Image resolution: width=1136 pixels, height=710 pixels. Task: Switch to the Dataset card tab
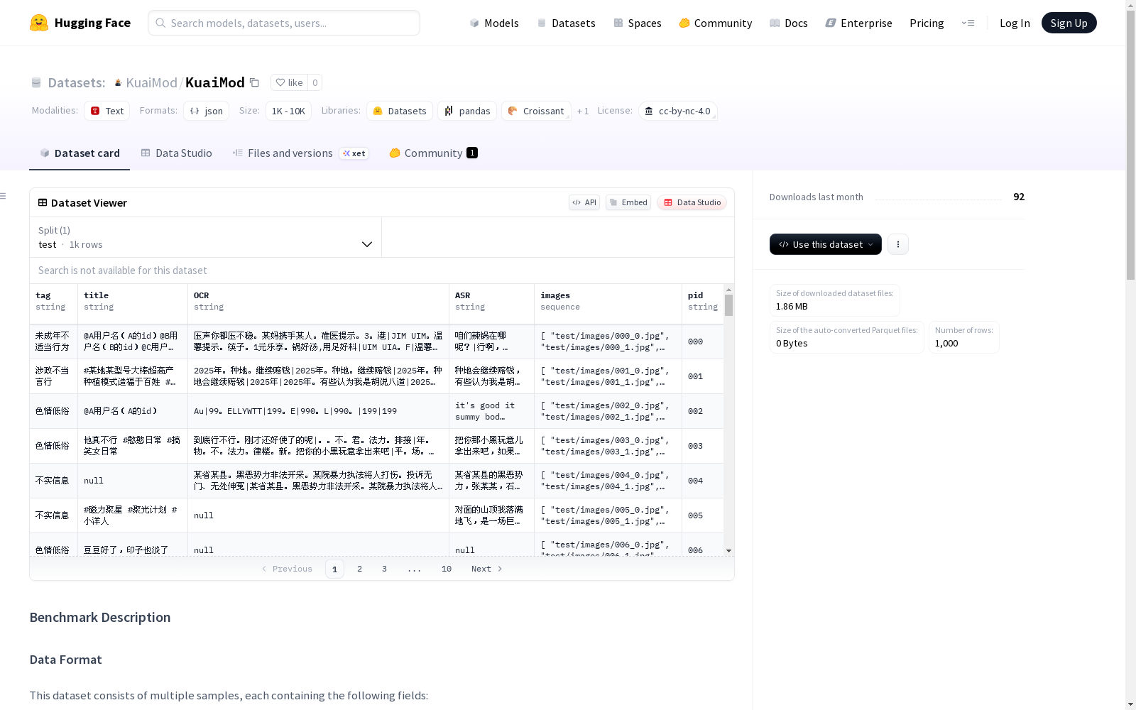[x=80, y=153]
